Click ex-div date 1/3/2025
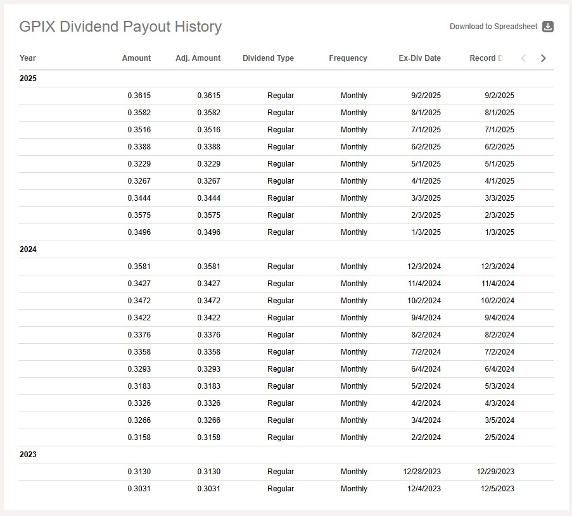 (x=426, y=232)
